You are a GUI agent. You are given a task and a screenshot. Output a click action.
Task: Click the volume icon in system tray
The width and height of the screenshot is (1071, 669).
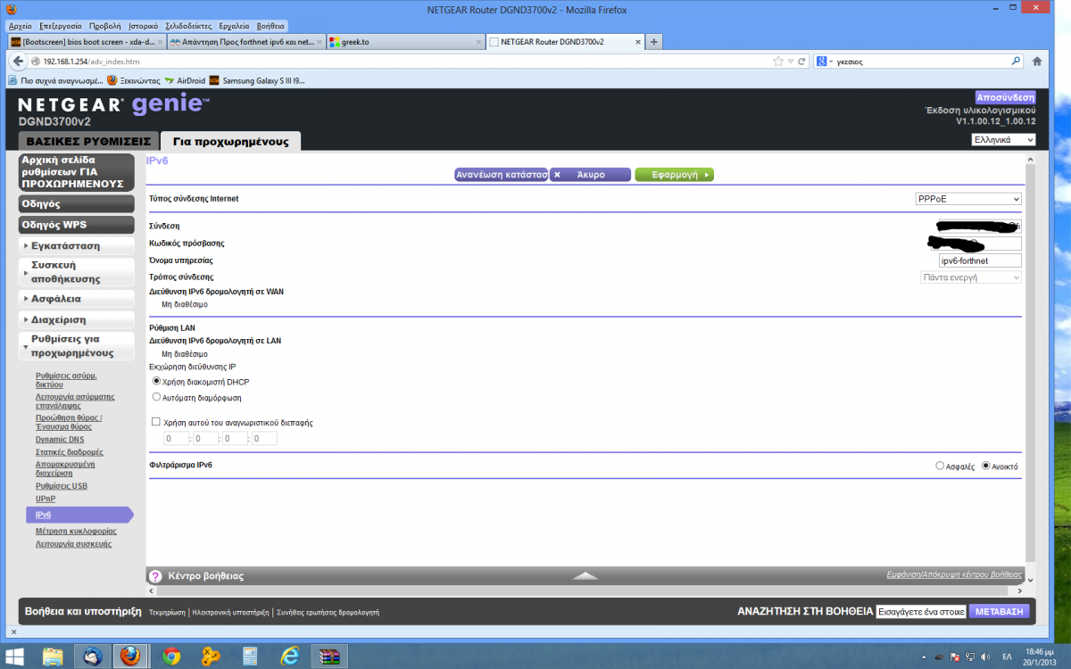pos(984,657)
